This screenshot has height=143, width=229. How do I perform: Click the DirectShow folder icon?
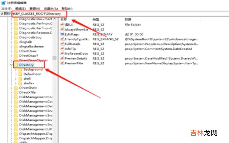coord(16,88)
